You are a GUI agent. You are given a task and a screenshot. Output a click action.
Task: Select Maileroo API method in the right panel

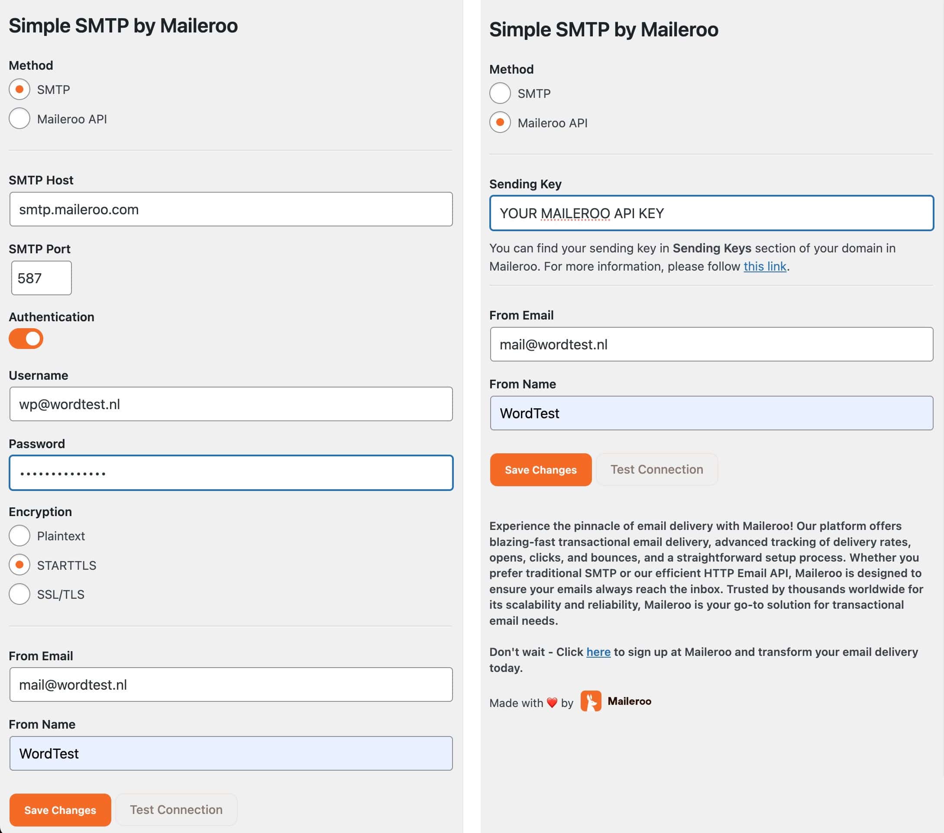coord(500,123)
